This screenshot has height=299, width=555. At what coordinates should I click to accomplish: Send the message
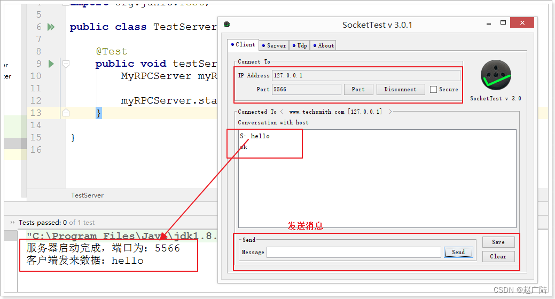tap(458, 253)
